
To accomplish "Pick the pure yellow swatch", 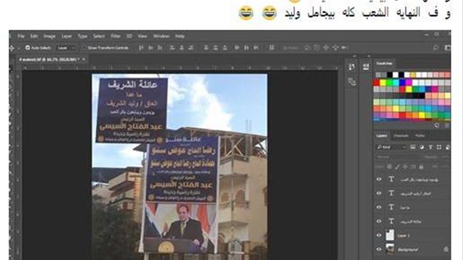I will tap(383, 83).
